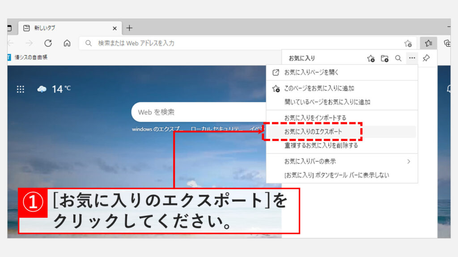Open a new tab with plus button

[129, 28]
